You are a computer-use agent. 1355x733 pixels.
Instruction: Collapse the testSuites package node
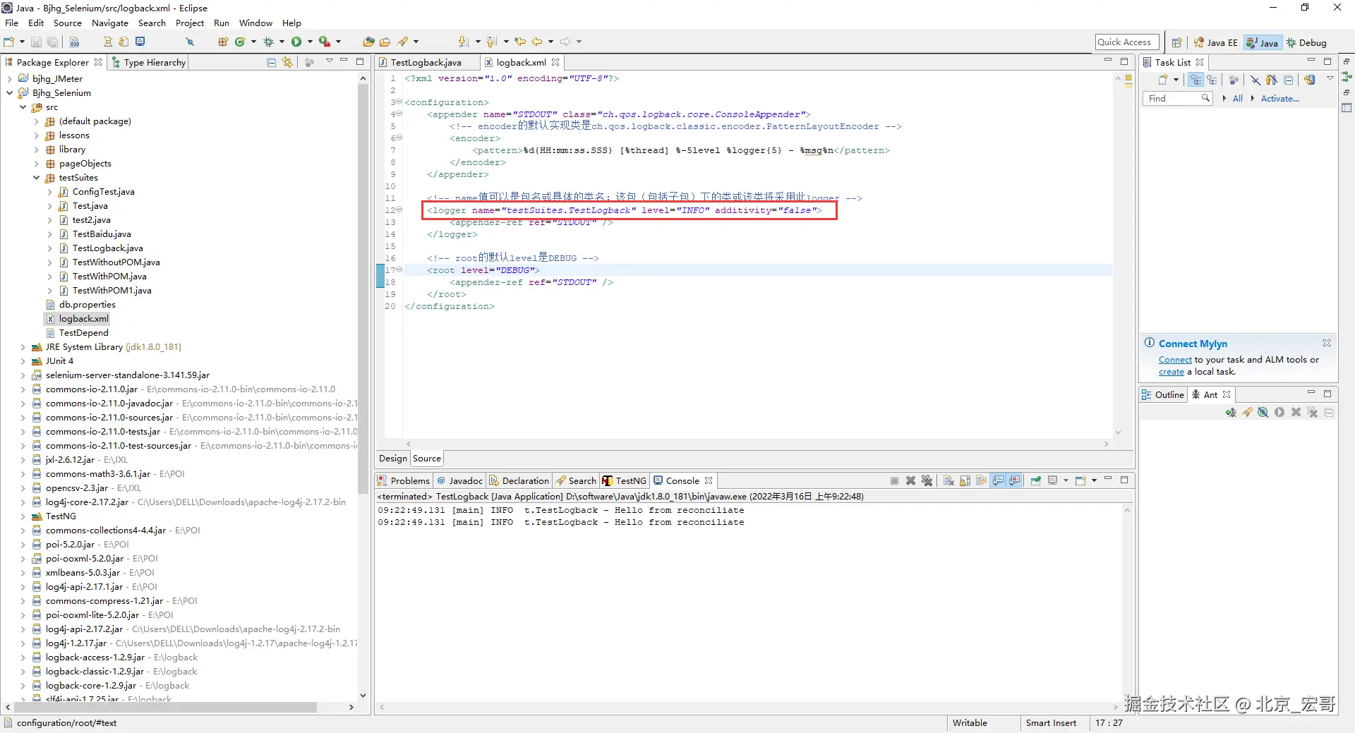coord(37,178)
